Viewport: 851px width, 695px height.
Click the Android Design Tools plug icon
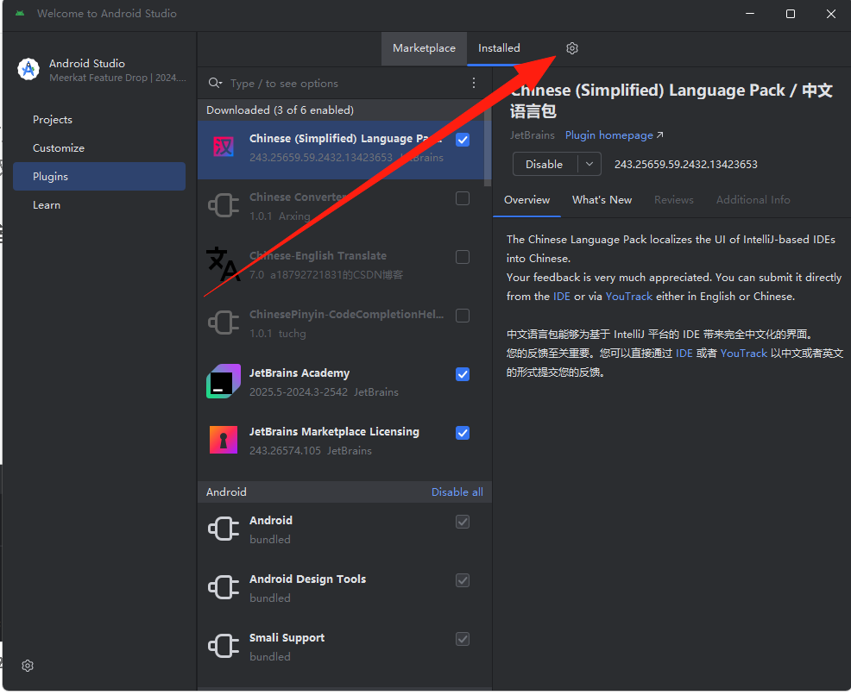223,587
